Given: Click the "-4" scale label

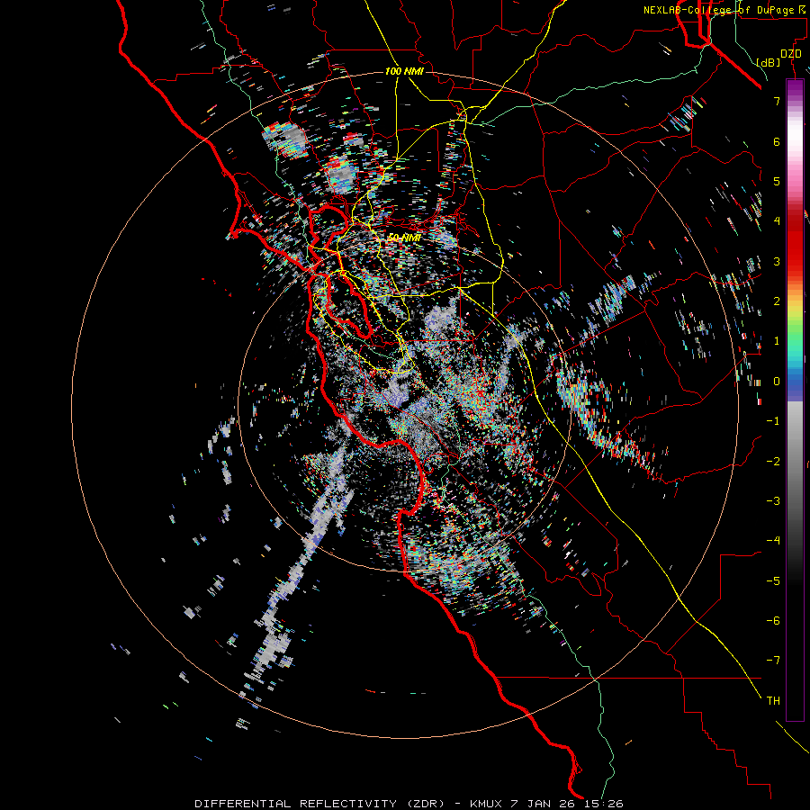Looking at the screenshot, I should pos(773,540).
